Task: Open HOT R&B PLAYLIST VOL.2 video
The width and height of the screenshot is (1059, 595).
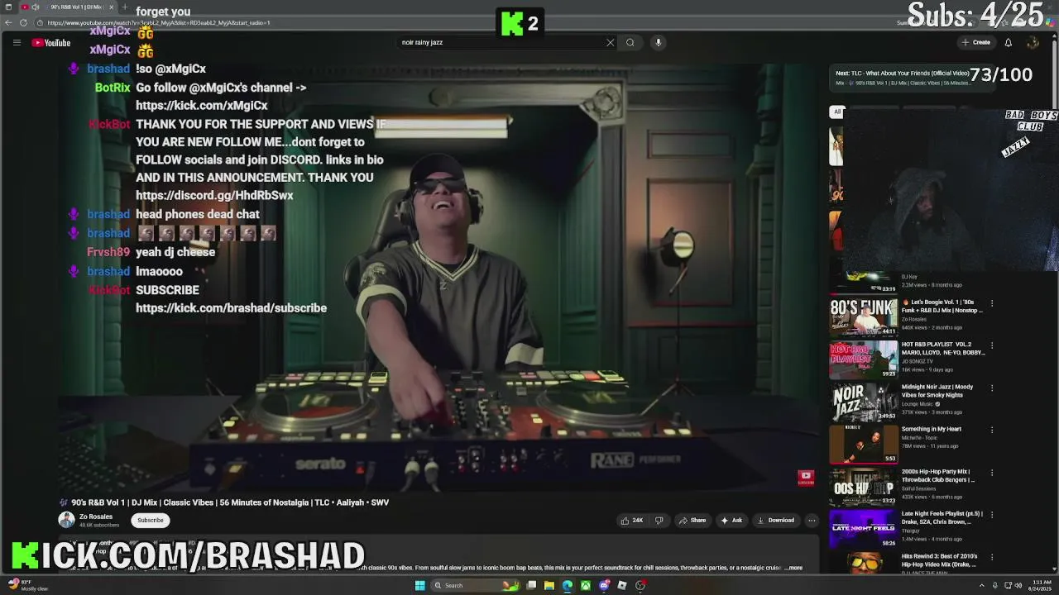Action: pyautogui.click(x=943, y=349)
